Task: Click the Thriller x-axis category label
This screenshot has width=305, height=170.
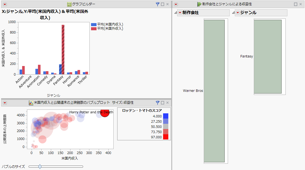Action: click(x=83, y=80)
